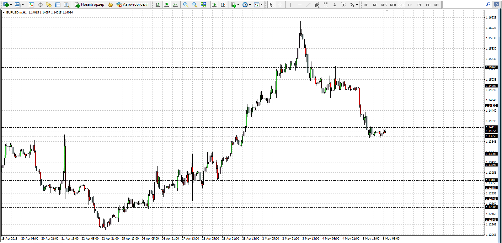Screen dimensions: 502x243
Task: Expand the Profiles dropdown arrow
Action: point(23,5)
